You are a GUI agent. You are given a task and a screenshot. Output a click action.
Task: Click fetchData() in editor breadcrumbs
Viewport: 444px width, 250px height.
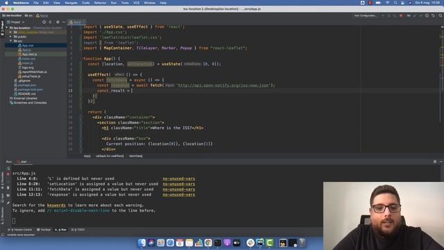(x=136, y=156)
